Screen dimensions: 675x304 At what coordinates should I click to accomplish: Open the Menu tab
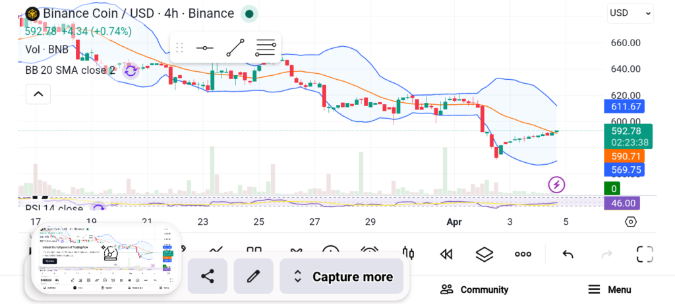(610, 289)
